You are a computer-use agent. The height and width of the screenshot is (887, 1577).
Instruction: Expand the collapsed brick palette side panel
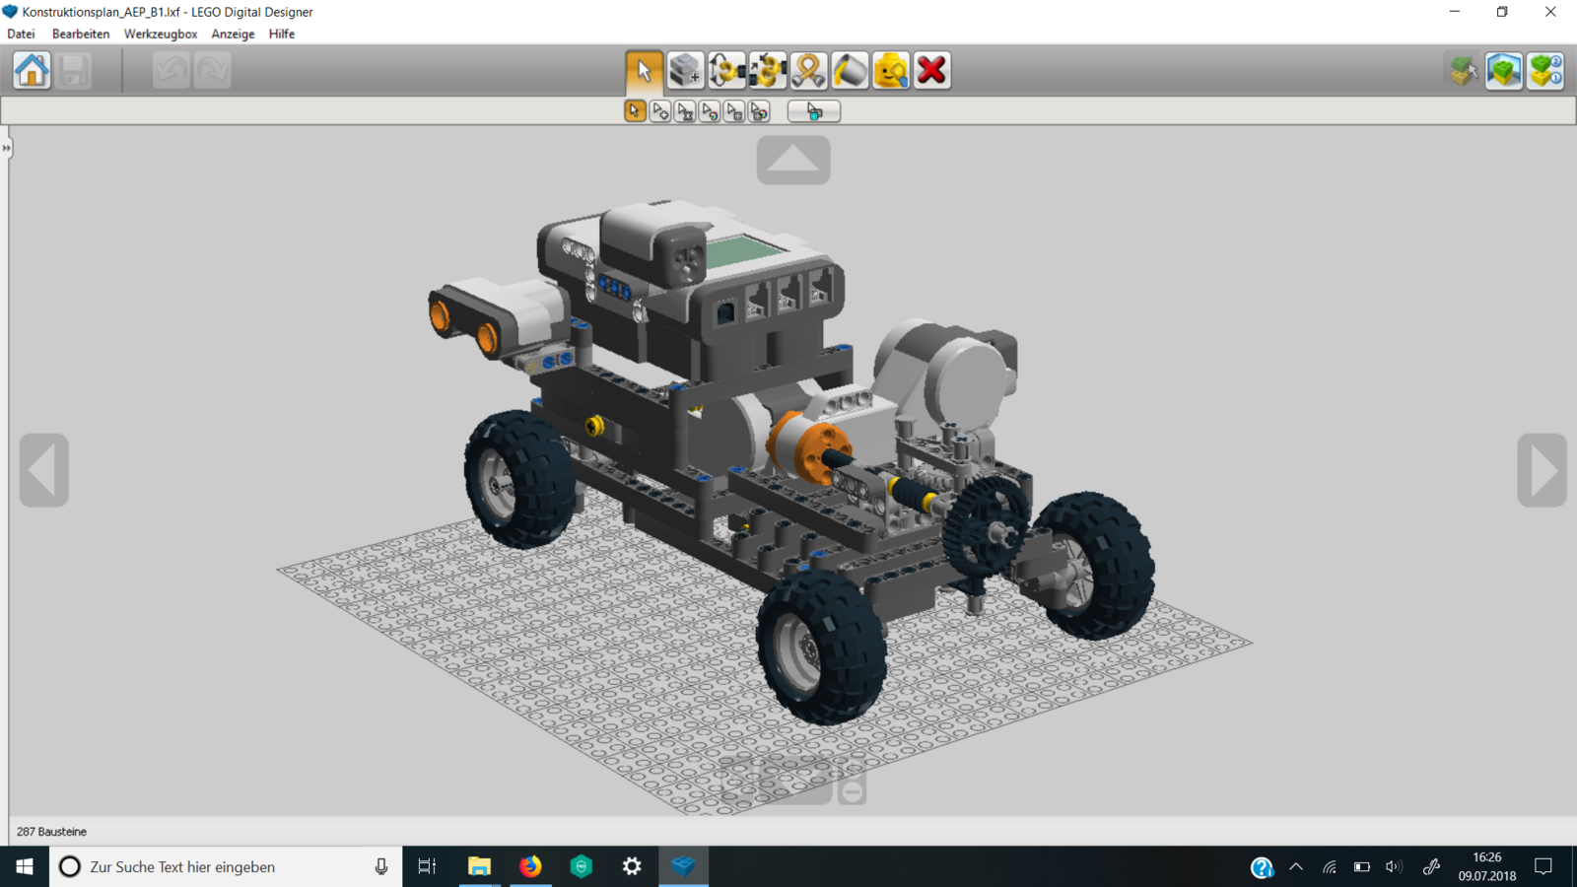coord(6,148)
